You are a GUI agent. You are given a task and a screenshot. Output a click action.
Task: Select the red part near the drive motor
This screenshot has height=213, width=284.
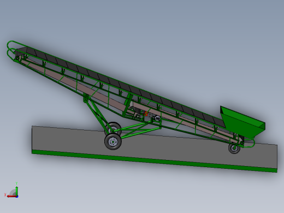pos(146,114)
